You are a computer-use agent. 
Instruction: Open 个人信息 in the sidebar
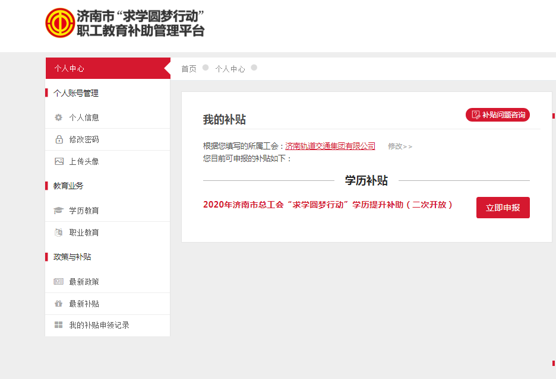tap(84, 117)
